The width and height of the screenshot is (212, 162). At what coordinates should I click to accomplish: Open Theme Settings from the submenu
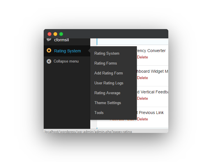108,103
